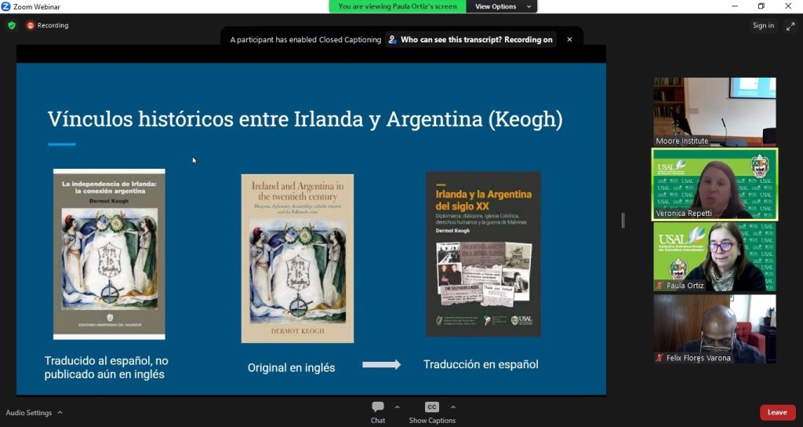Enter full screen mode with the arrows icon
This screenshot has width=803, height=427.
(790, 25)
